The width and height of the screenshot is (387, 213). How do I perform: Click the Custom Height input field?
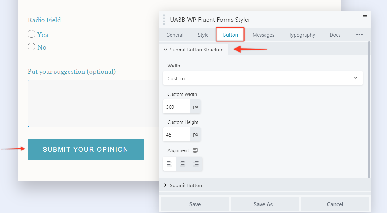(176, 135)
